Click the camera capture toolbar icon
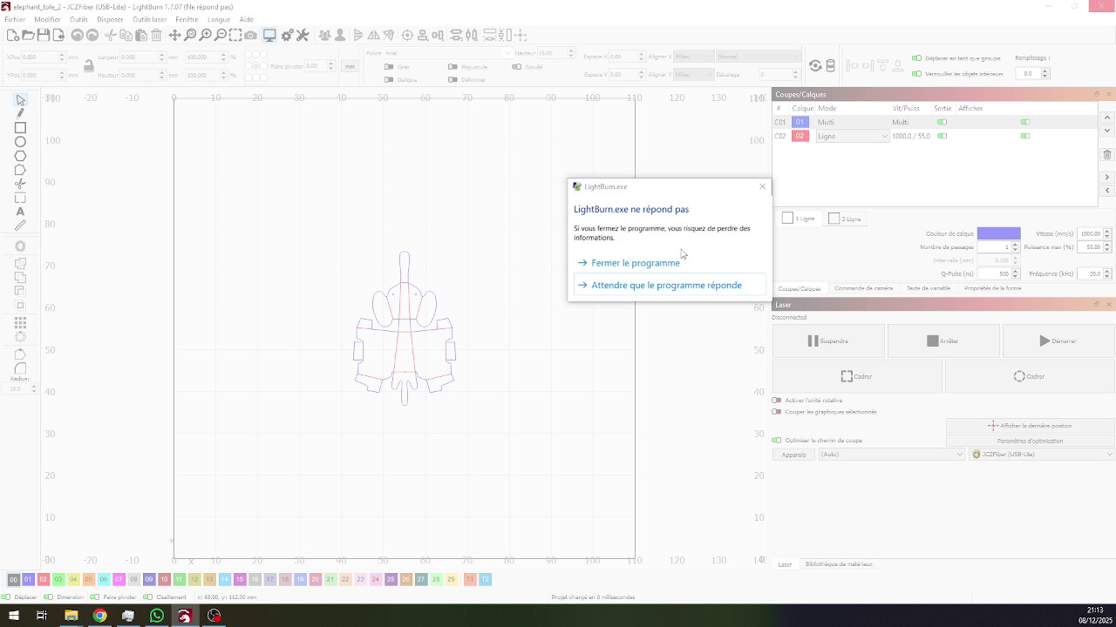1116x627 pixels. 250,36
